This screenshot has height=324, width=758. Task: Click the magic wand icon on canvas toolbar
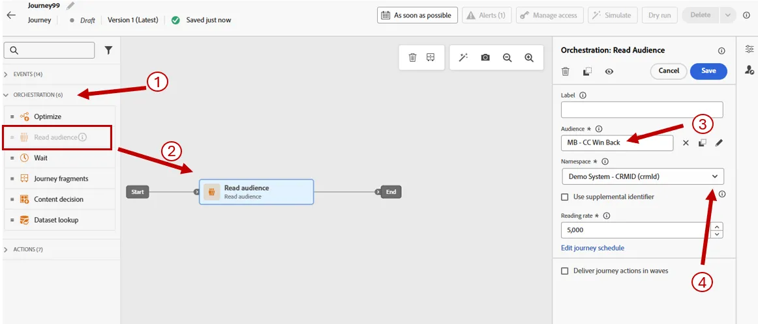(x=463, y=57)
